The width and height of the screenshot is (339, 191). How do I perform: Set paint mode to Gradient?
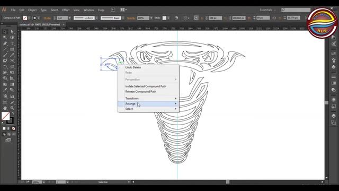coord(8,128)
